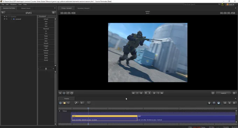Switch to the Secondary Viewport tab
The height and width of the screenshot is (128, 238).
pos(83,8)
